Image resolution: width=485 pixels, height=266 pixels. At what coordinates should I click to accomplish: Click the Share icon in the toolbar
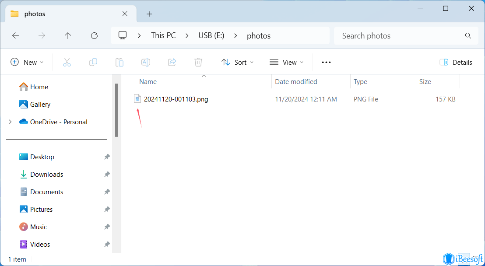pyautogui.click(x=172, y=62)
